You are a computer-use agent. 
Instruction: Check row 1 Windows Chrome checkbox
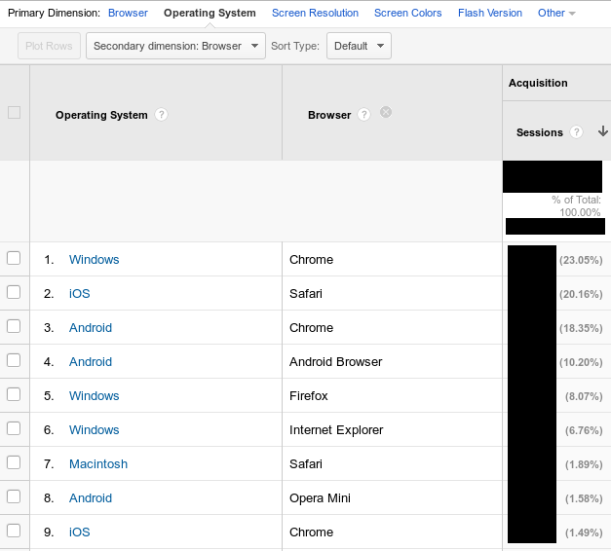(14, 258)
